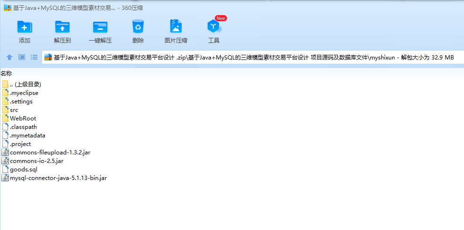Click the archive icon in the path bar
This screenshot has height=230, width=464.
(48, 57)
